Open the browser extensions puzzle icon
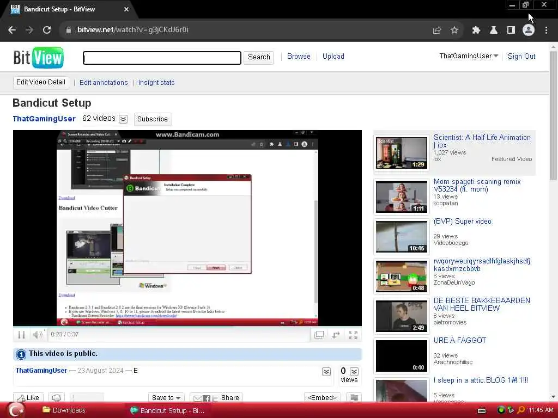The width and height of the screenshot is (558, 418). [x=476, y=30]
